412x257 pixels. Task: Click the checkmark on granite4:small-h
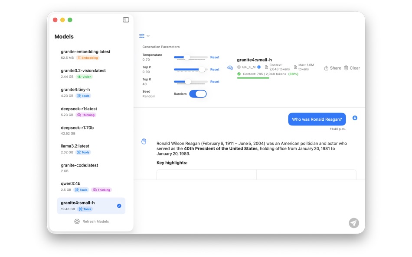tap(119, 206)
